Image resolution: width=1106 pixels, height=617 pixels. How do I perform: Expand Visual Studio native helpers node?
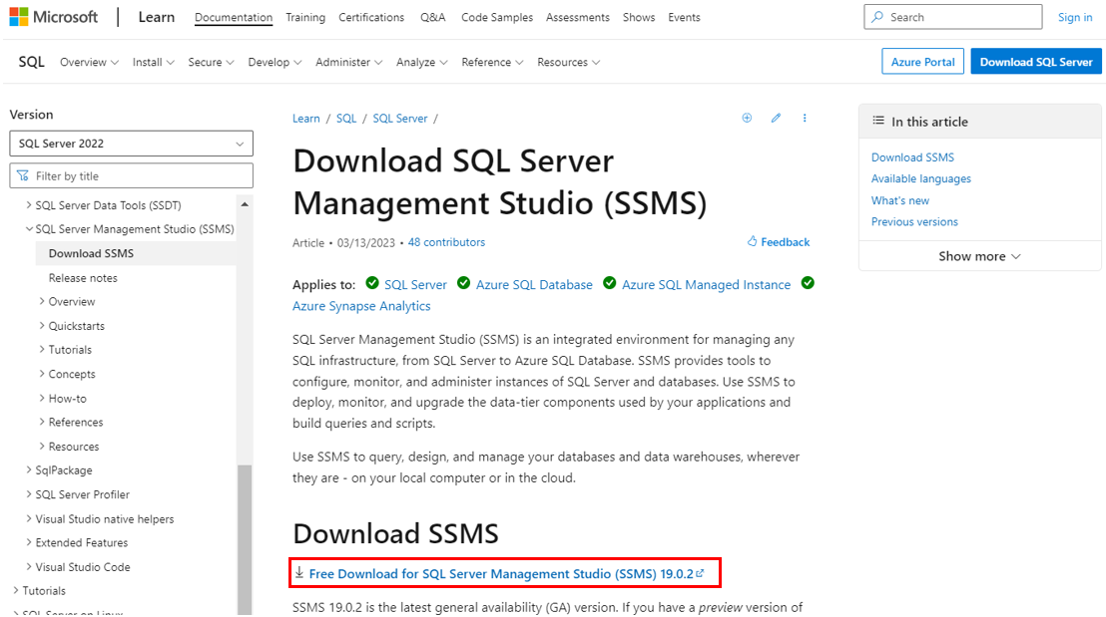(29, 518)
